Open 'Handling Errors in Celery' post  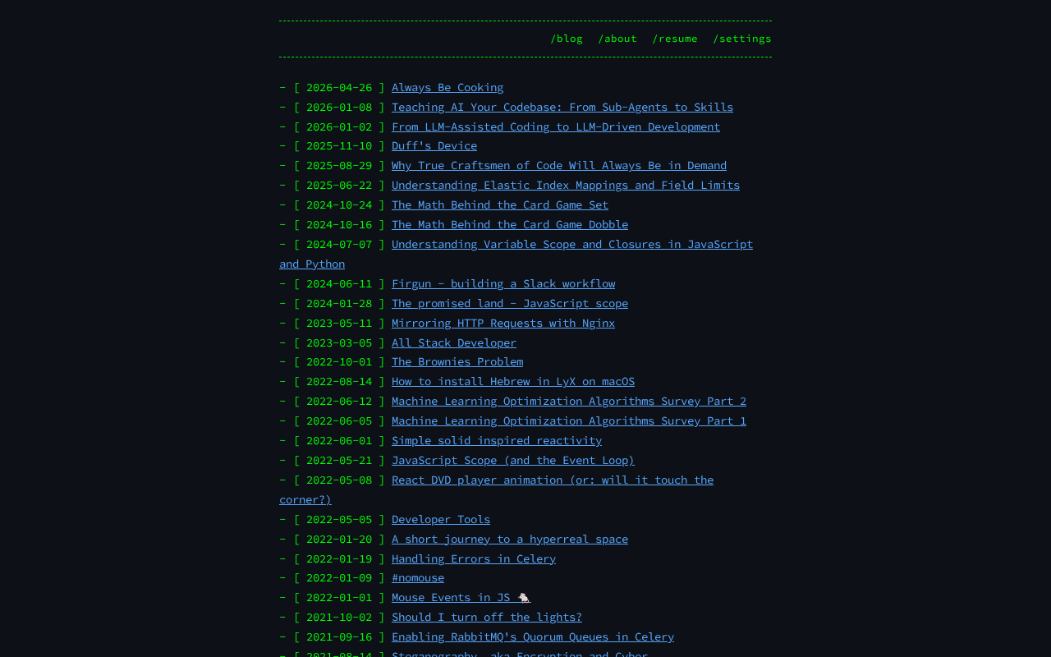[474, 558]
